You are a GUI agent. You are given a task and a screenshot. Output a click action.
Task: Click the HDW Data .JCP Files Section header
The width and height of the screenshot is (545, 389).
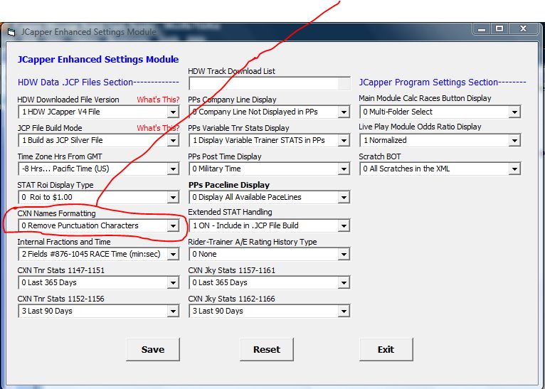(x=98, y=82)
